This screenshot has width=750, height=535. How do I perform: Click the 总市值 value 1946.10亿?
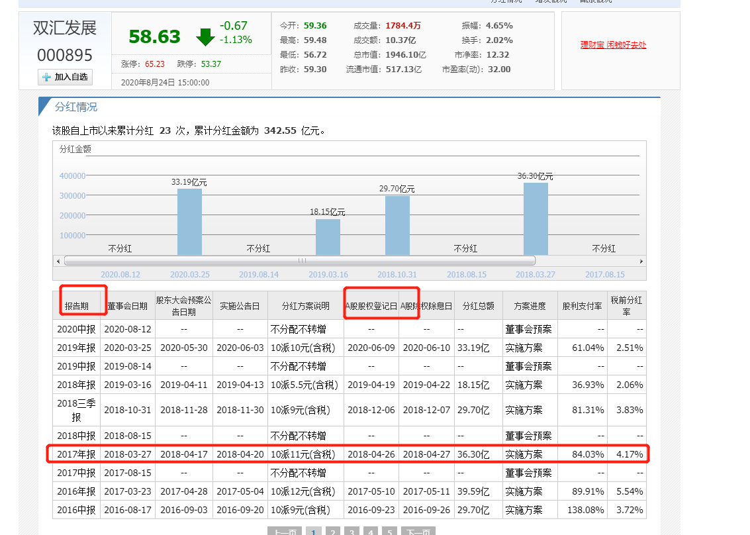(406, 55)
